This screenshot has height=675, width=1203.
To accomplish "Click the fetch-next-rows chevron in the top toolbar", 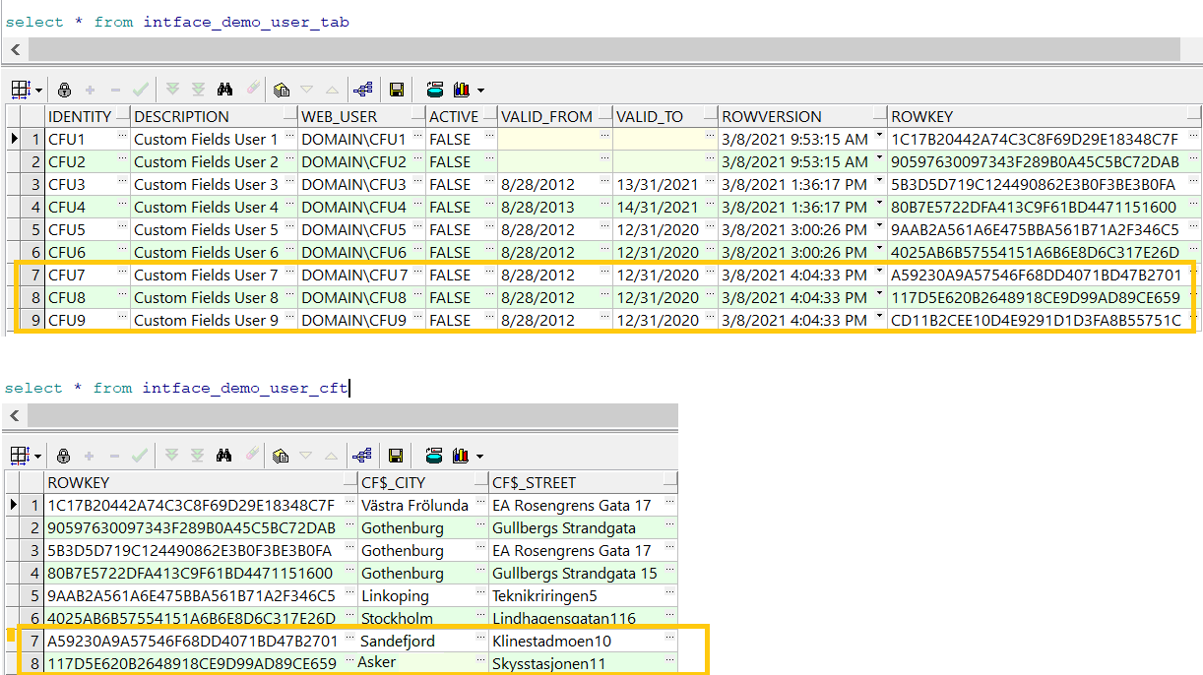I will (x=173, y=89).
